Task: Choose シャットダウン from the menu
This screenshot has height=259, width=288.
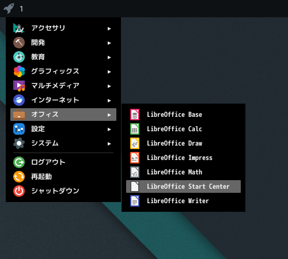Action: pos(63,191)
